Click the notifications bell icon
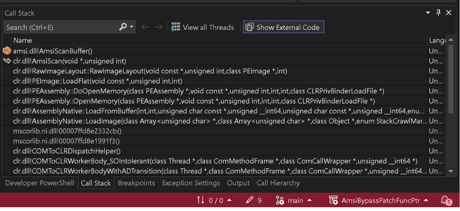This screenshot has width=460, height=211. 445,201
